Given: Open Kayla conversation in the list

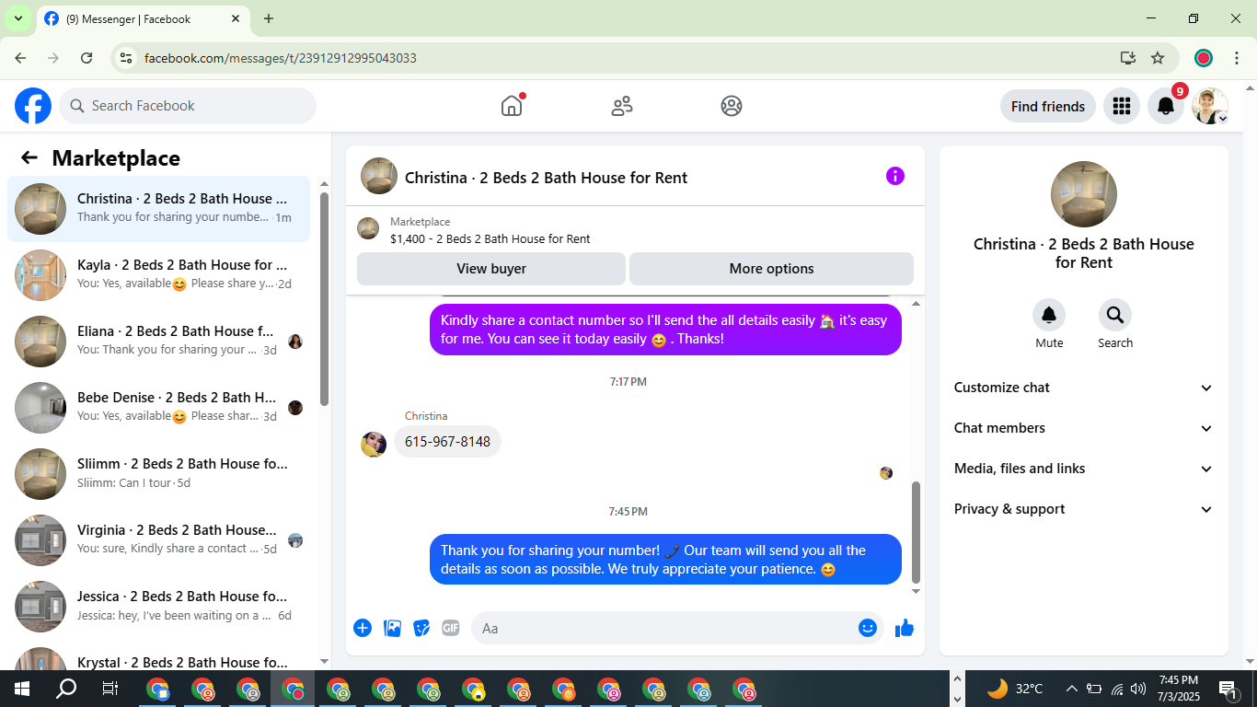Looking at the screenshot, I should pyautogui.click(x=159, y=275).
